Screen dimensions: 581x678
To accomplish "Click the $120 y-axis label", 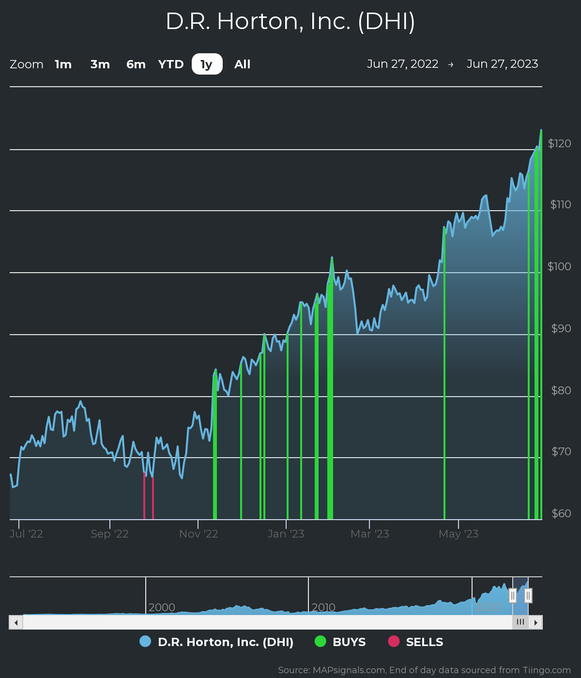I will point(559,143).
